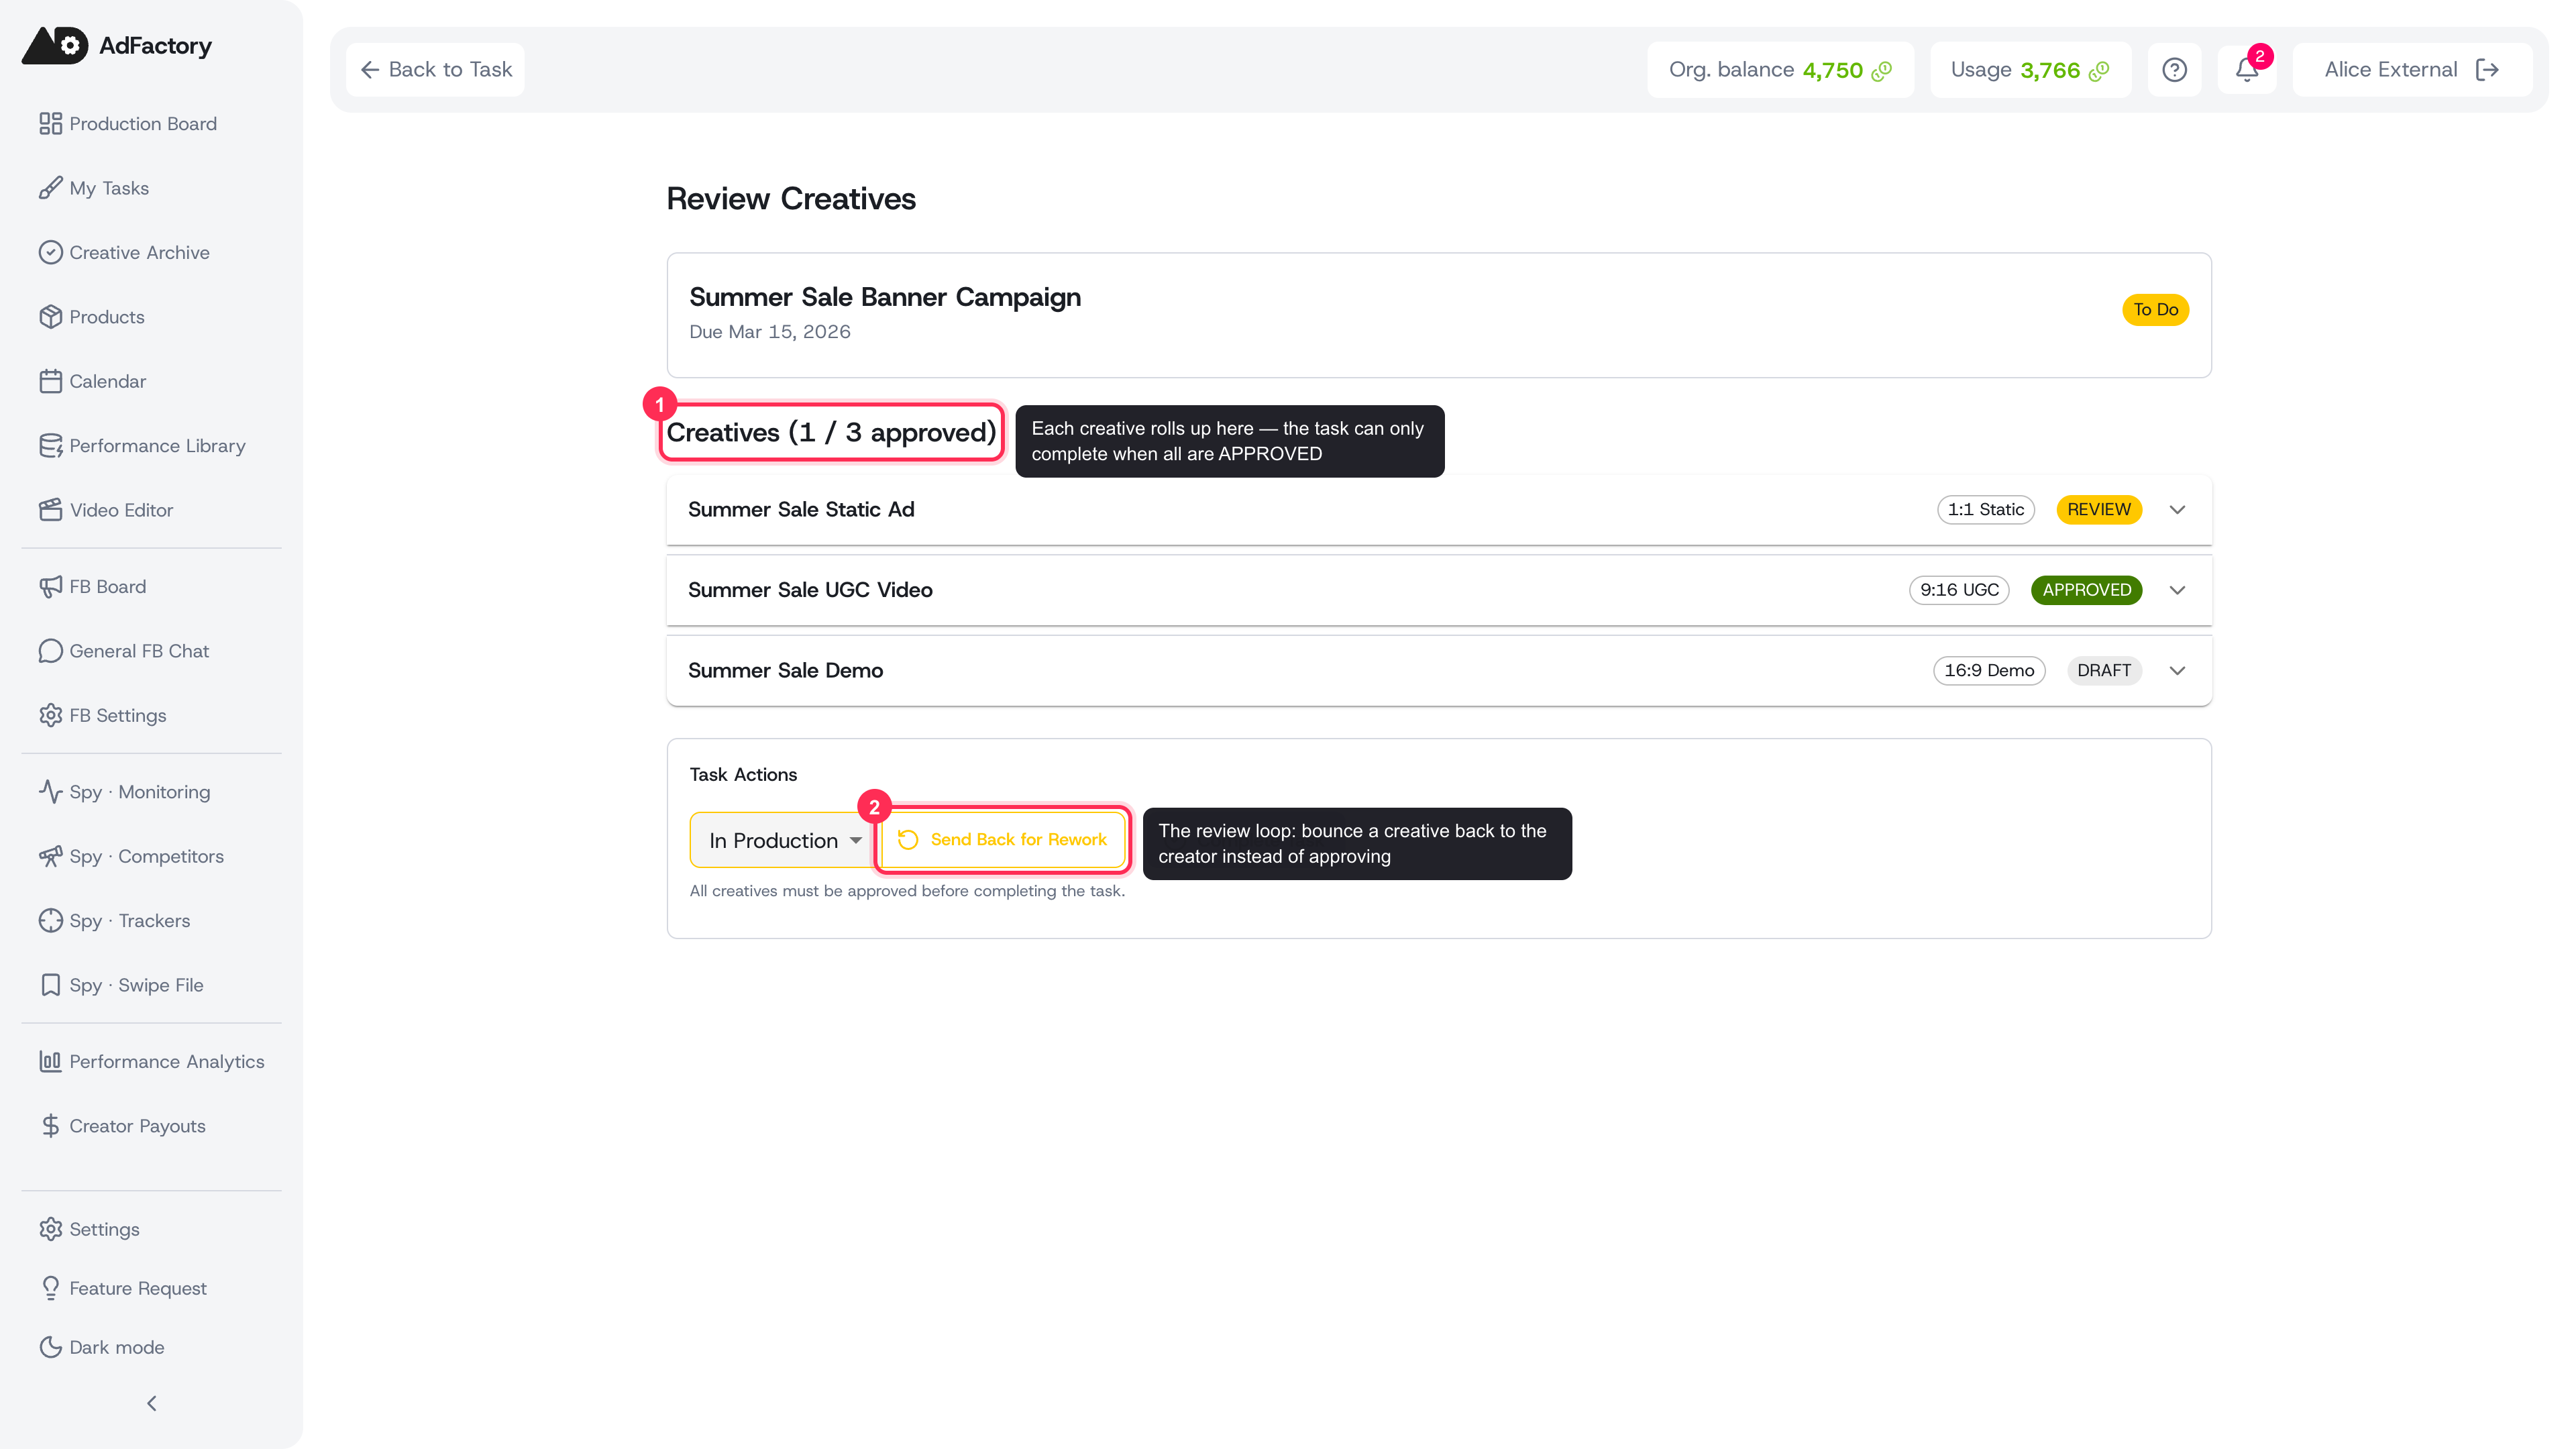This screenshot has width=2576, height=1449.
Task: Click the REVIEW status badge
Action: (x=2099, y=510)
